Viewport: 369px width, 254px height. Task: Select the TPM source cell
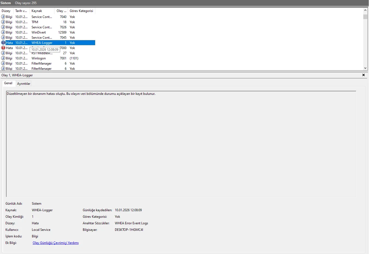tap(35, 22)
